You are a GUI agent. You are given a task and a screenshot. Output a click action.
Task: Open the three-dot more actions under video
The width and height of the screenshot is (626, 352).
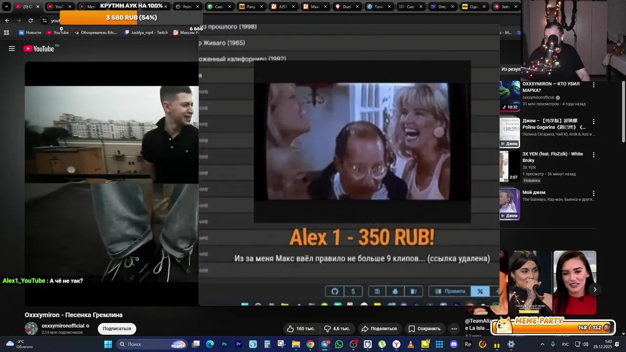pos(454,329)
